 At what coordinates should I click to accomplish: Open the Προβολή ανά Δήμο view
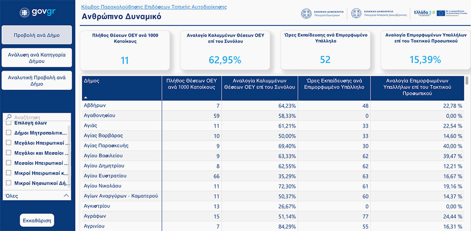point(37,35)
